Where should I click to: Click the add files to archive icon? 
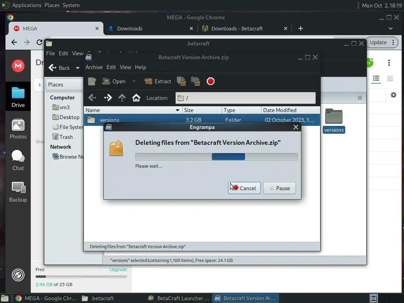point(181,81)
